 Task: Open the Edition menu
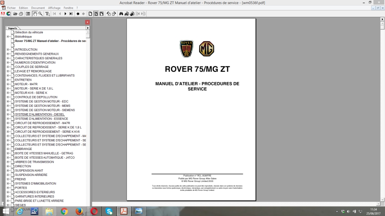tap(23, 8)
